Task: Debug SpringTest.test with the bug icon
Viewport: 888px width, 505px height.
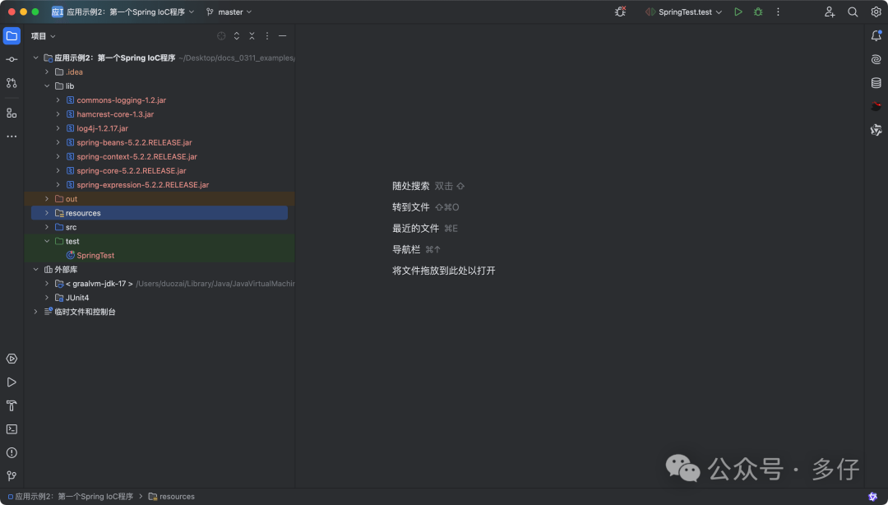Action: (758, 12)
